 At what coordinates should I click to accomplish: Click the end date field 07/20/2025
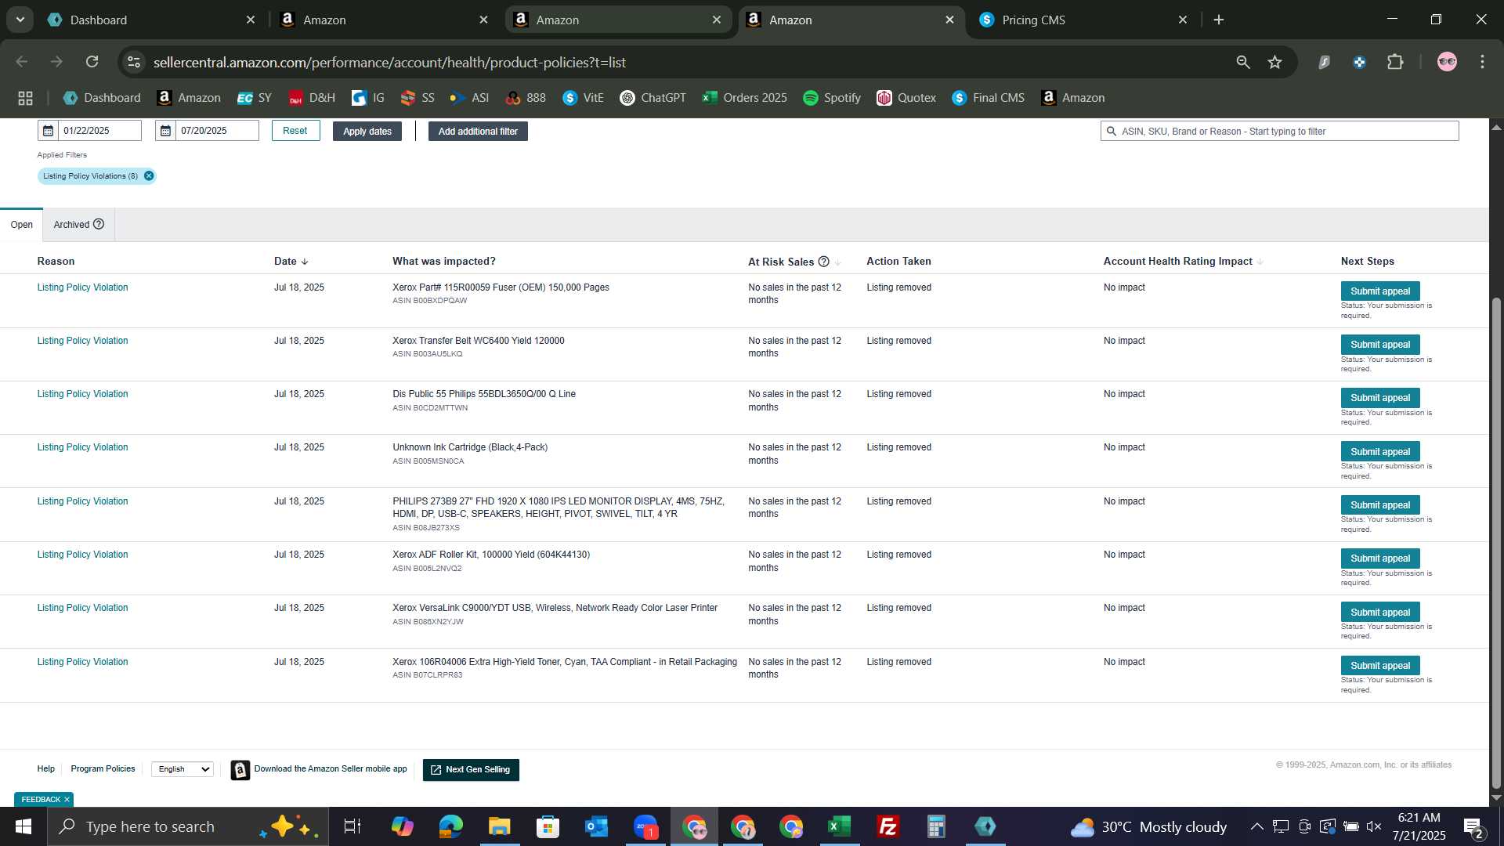pyautogui.click(x=218, y=131)
